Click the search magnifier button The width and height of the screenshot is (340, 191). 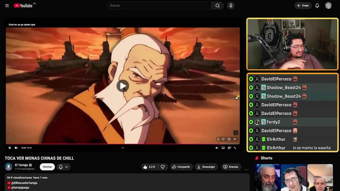[218, 6]
